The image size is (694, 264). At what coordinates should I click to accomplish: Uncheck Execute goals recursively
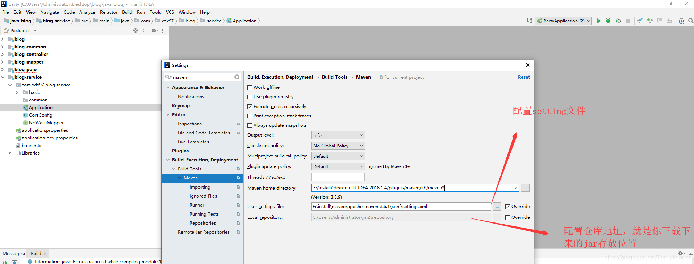coord(250,107)
